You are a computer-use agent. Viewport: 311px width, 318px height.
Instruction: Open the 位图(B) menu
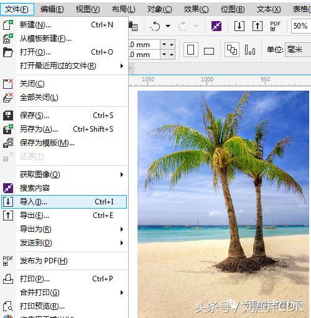tap(233, 9)
